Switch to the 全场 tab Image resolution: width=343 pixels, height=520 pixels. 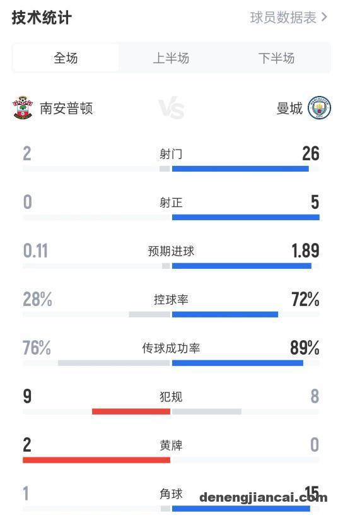[x=66, y=58]
